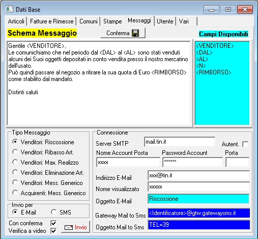This screenshot has width=258, height=239.
Task: Click into the Server SMTP field
Action: (x=180, y=142)
